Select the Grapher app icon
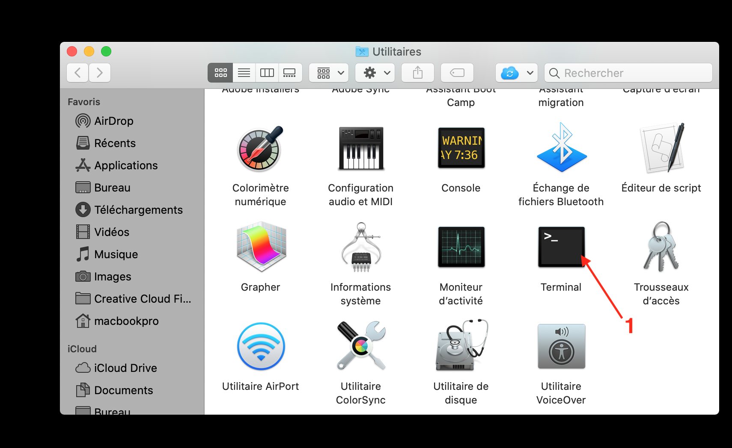Image resolution: width=732 pixels, height=448 pixels. coord(260,247)
